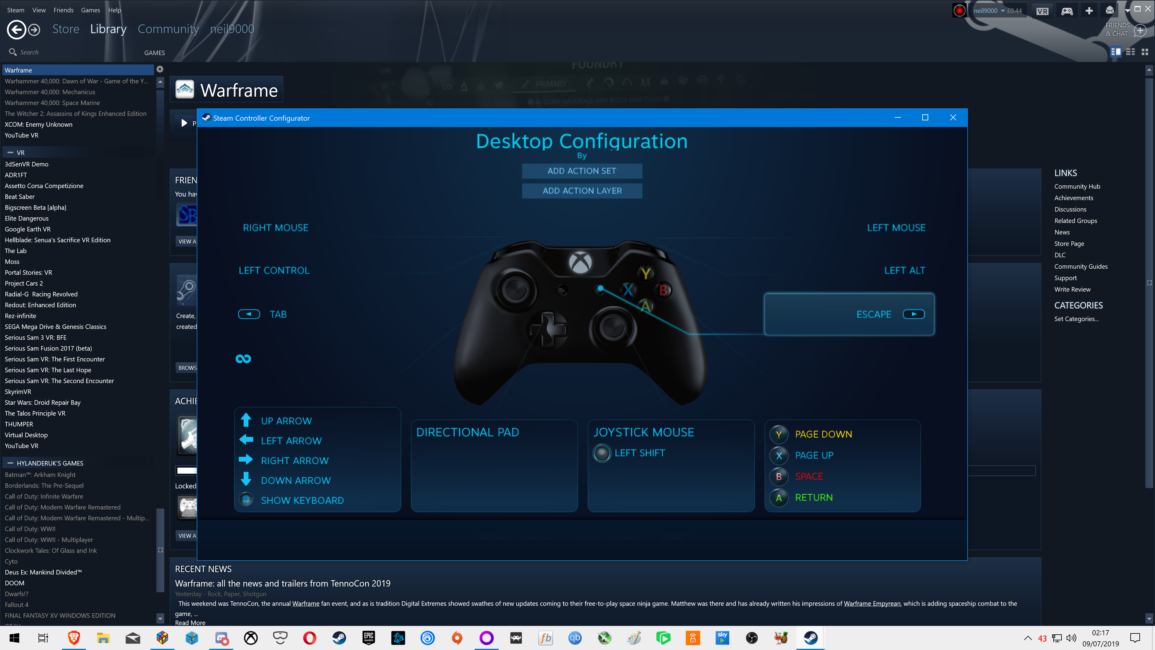
Task: Select Elite Dangerous in game list
Action: click(x=26, y=218)
